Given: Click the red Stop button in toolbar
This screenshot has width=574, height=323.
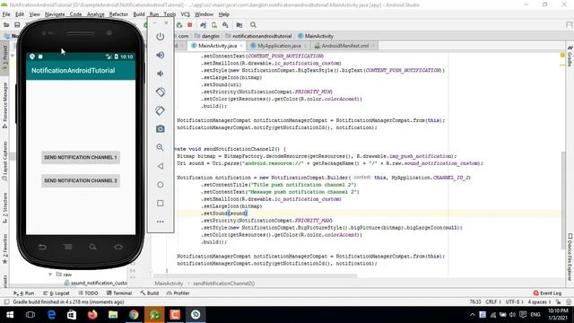Looking at the screenshot, I should coord(189,25).
